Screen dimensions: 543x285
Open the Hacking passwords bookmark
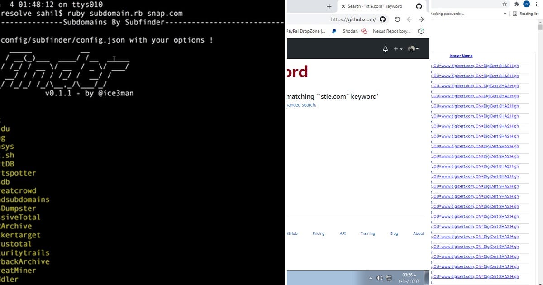[x=447, y=14]
